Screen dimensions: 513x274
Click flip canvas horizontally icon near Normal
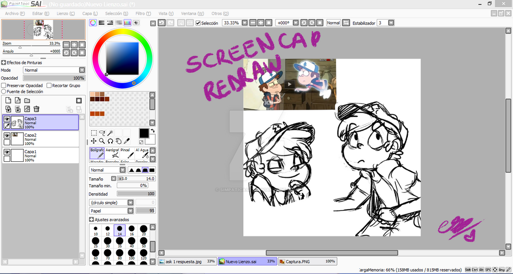pyautogui.click(x=346, y=23)
